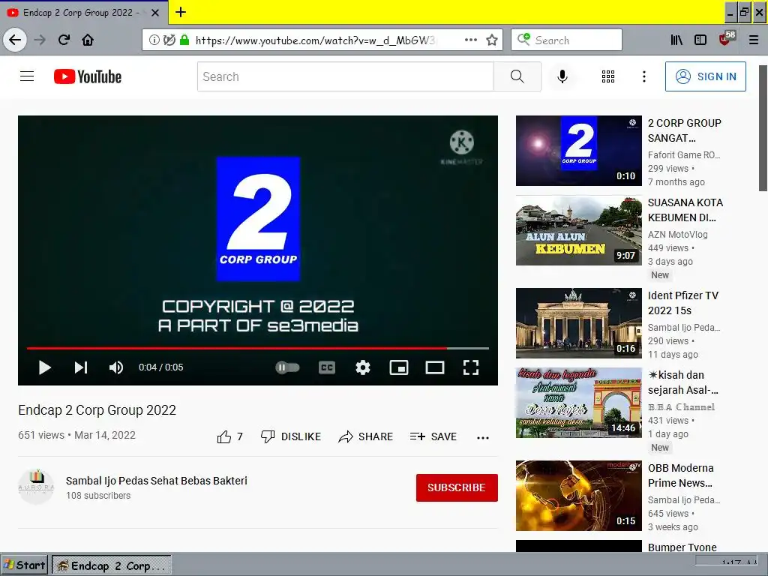Open the Aurora channel avatar
Viewport: 768px width, 576px height.
coord(36,486)
